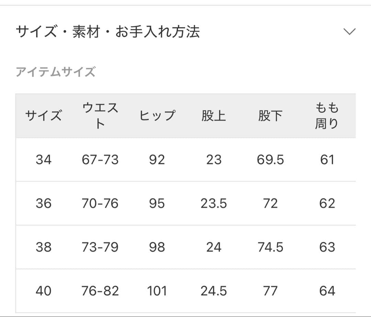Click rise value 23.5 for size 36
The height and width of the screenshot is (317, 371).
pyautogui.click(x=214, y=203)
